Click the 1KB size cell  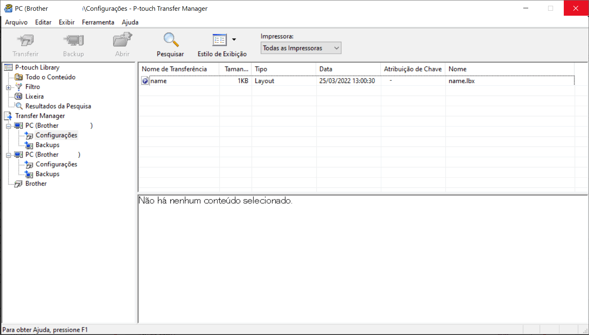243,81
